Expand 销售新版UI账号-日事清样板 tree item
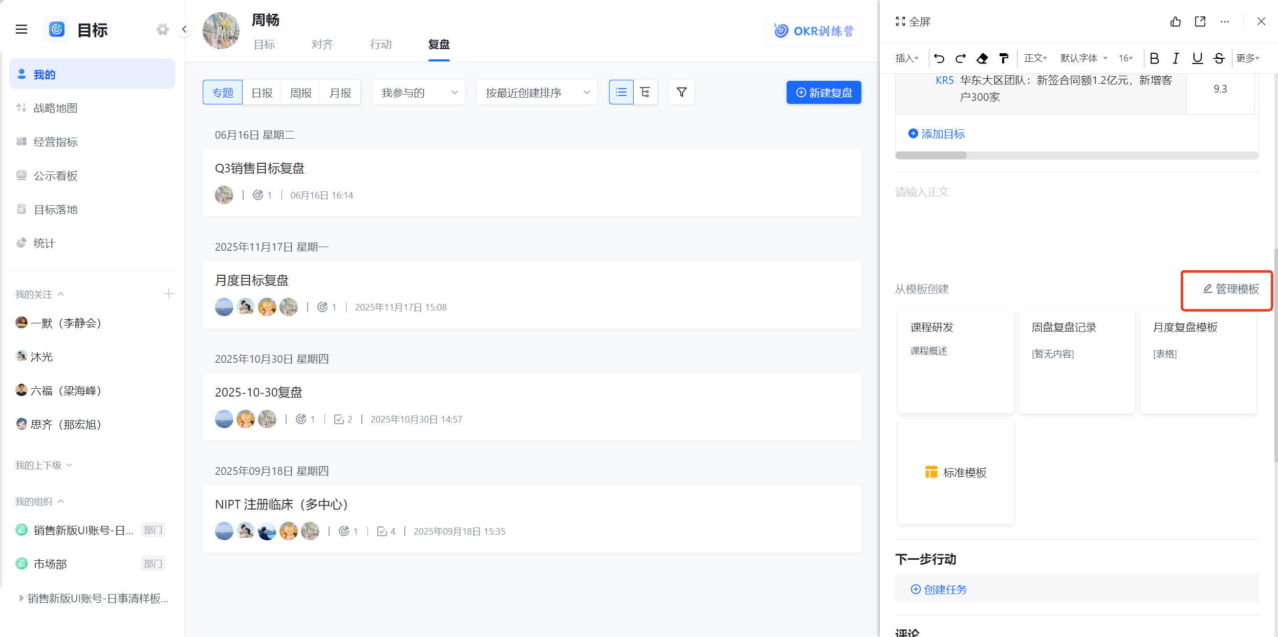 click(x=21, y=598)
